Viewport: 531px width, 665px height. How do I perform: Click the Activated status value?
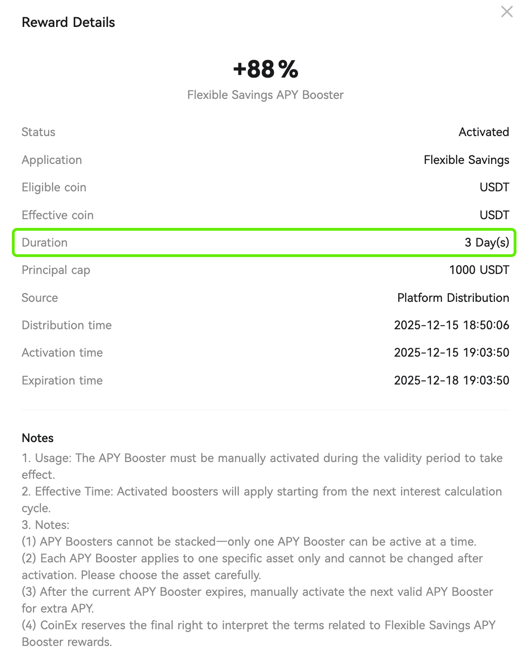(x=484, y=132)
